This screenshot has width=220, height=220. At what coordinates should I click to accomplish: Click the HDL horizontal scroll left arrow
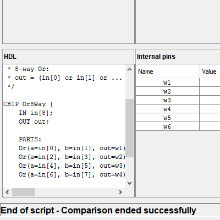point(7,192)
